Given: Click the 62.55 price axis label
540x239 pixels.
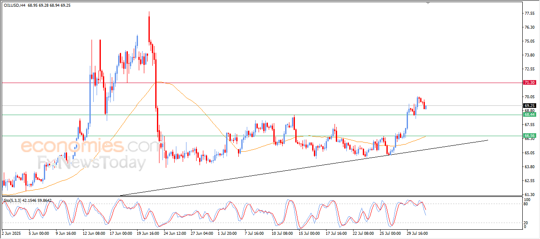Looking at the screenshot, I should [529, 180].
